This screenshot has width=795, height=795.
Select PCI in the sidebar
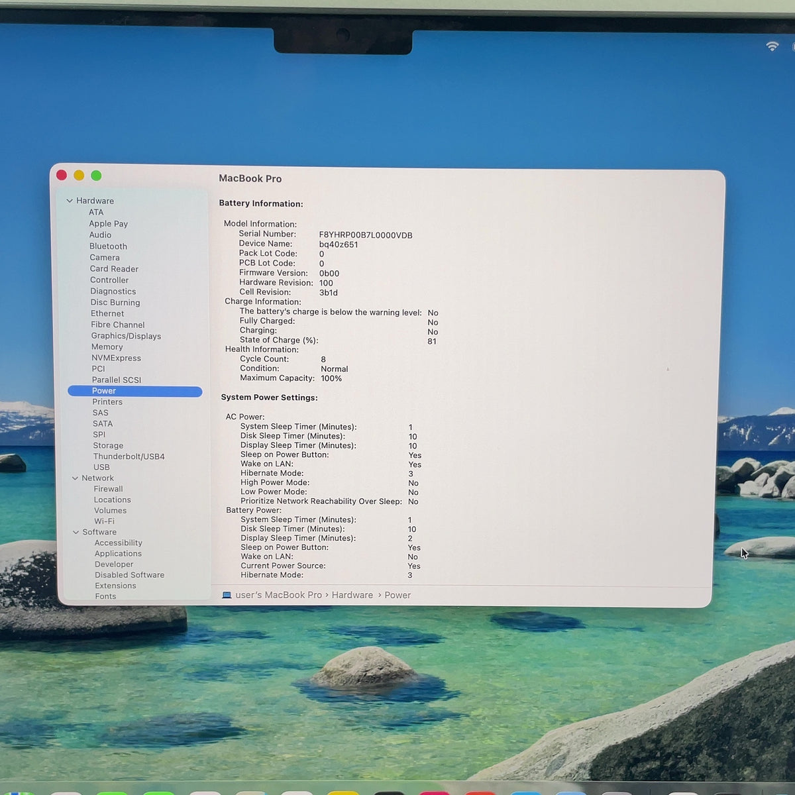(98, 369)
